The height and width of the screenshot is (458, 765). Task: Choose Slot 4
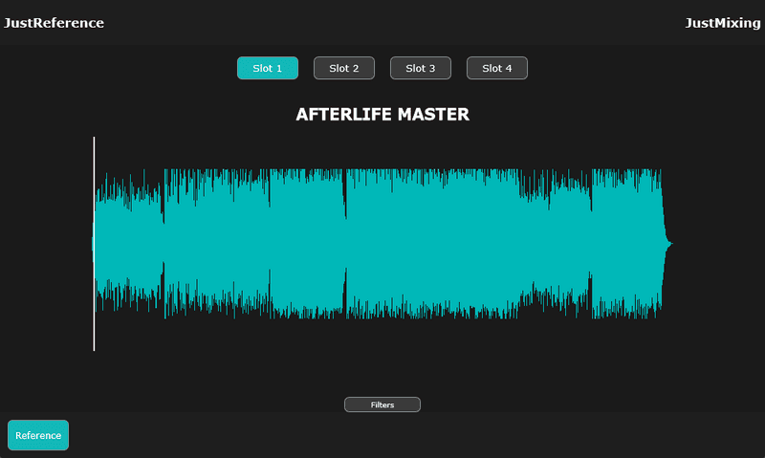click(496, 68)
